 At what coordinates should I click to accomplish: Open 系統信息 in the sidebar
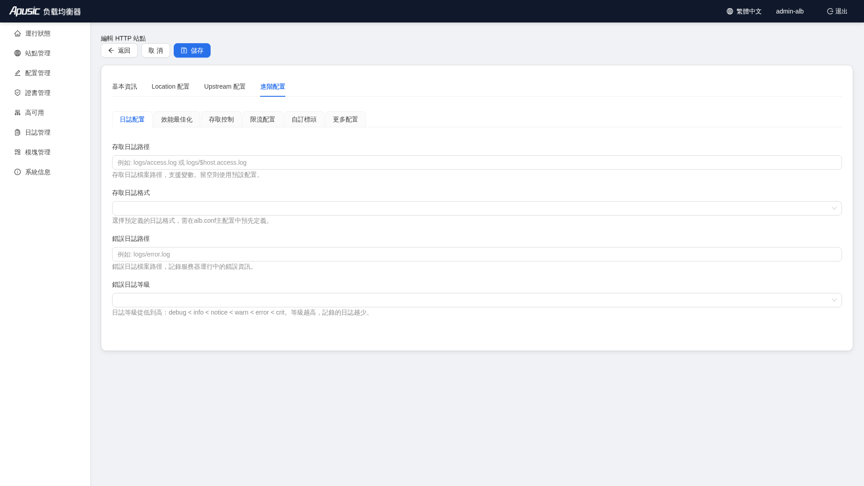(45, 172)
